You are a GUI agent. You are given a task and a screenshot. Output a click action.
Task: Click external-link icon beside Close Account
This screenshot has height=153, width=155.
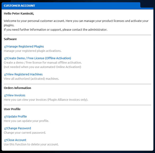click(x=5, y=140)
